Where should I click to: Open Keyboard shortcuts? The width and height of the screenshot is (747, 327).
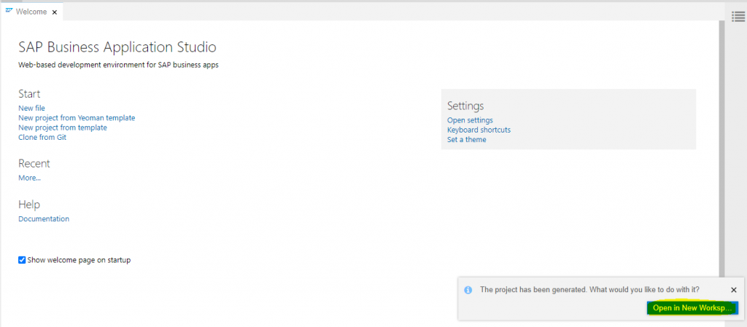(479, 130)
